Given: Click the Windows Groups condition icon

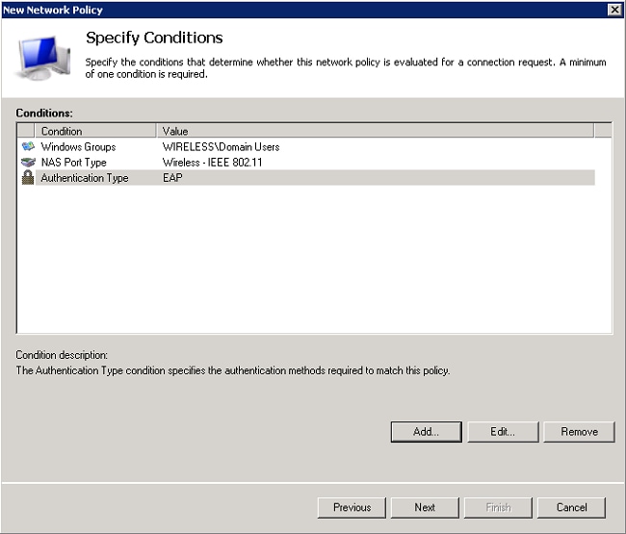Looking at the screenshot, I should click(28, 147).
